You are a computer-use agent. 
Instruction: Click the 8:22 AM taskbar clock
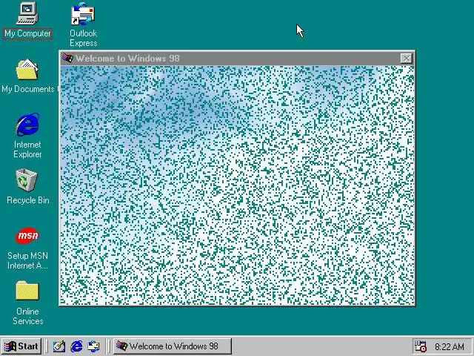[450, 346]
